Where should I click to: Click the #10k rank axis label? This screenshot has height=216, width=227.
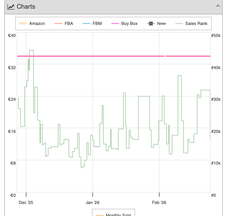[x=216, y=163]
